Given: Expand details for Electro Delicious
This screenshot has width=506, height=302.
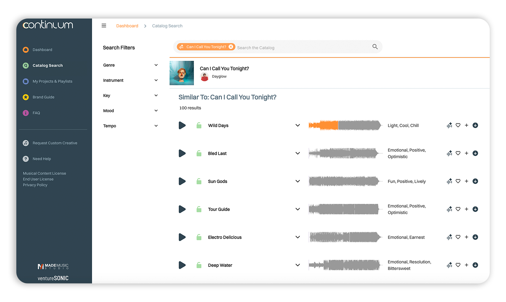Looking at the screenshot, I should pos(297,237).
